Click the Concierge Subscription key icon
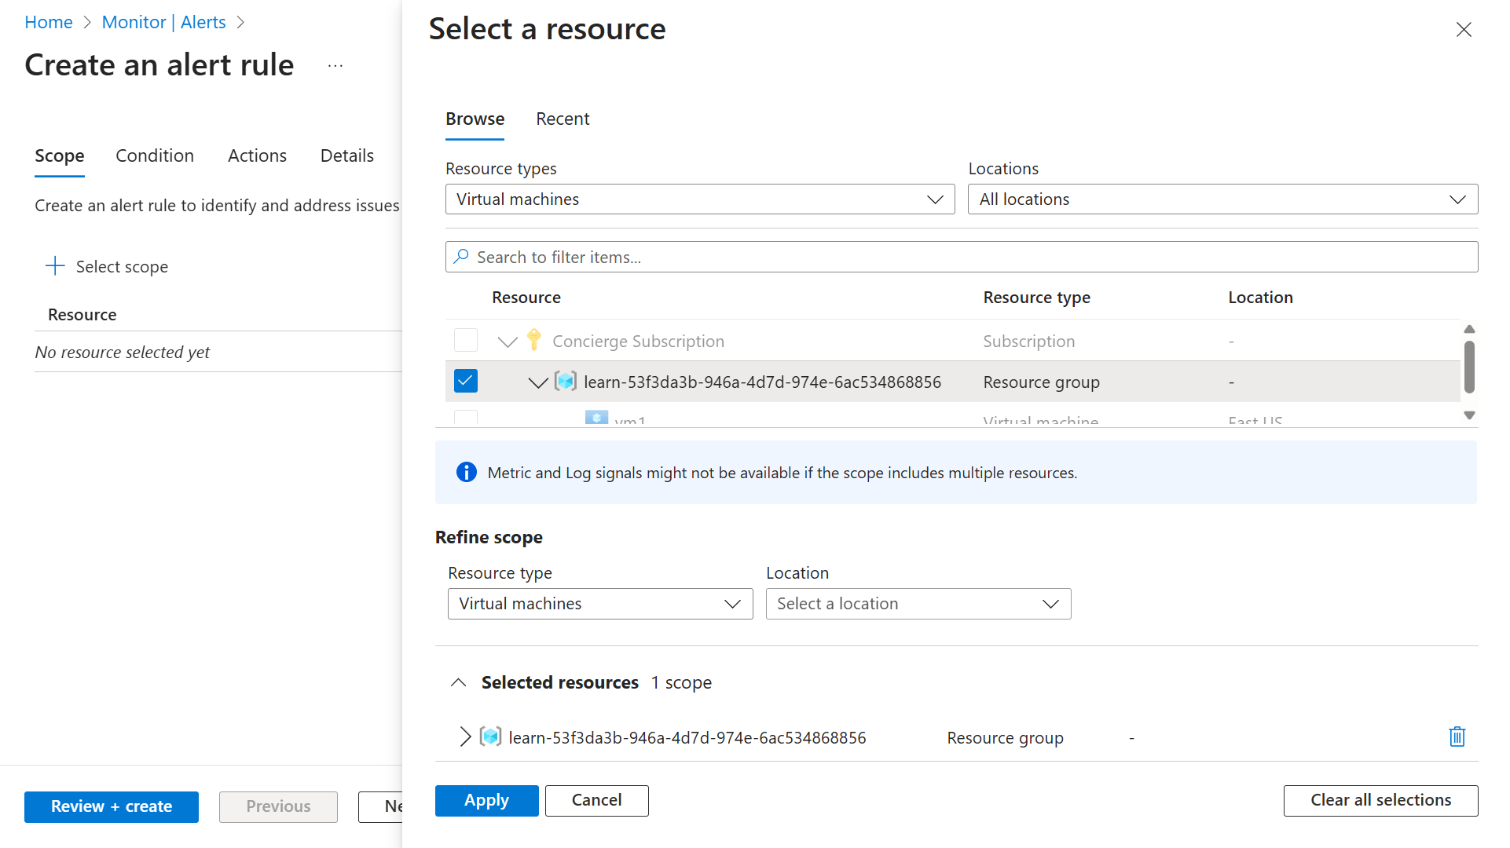 [x=534, y=340]
